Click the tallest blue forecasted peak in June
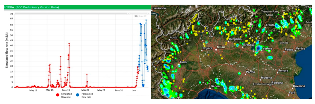Screen dimensions: 315x104 click(146, 20)
